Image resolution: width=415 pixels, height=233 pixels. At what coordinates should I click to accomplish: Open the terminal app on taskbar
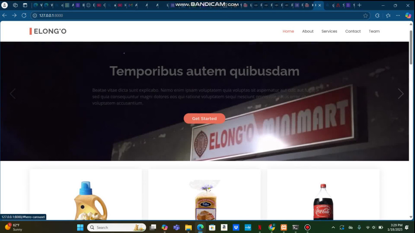(295, 228)
